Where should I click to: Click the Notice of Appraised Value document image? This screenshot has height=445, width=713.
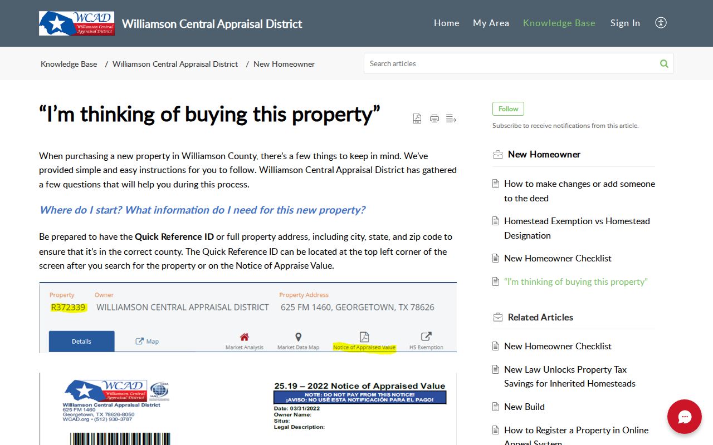point(248,409)
